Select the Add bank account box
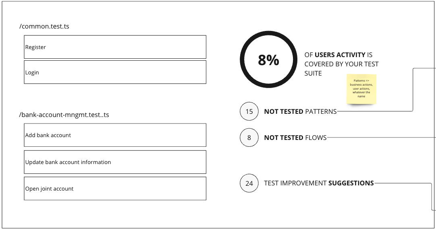This screenshot has height=230, width=436. pos(115,135)
